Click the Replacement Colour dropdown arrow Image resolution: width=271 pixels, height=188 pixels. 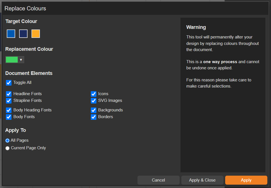(x=21, y=60)
